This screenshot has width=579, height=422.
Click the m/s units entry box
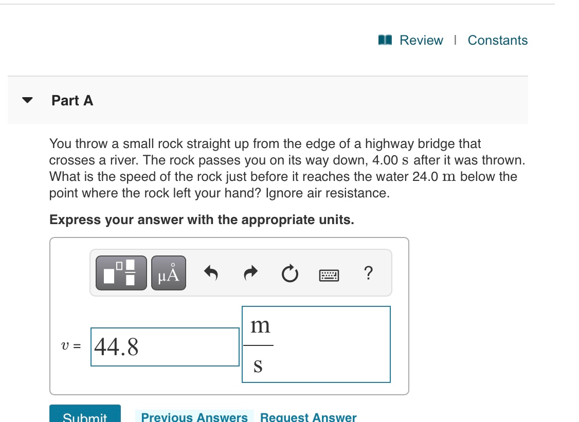tap(334, 344)
